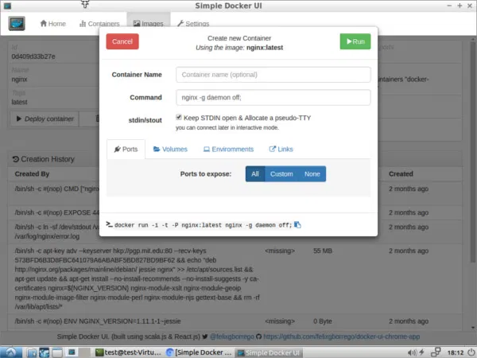The image size is (477, 358).
Task: Cancel the new container dialog
Action: [x=122, y=41]
